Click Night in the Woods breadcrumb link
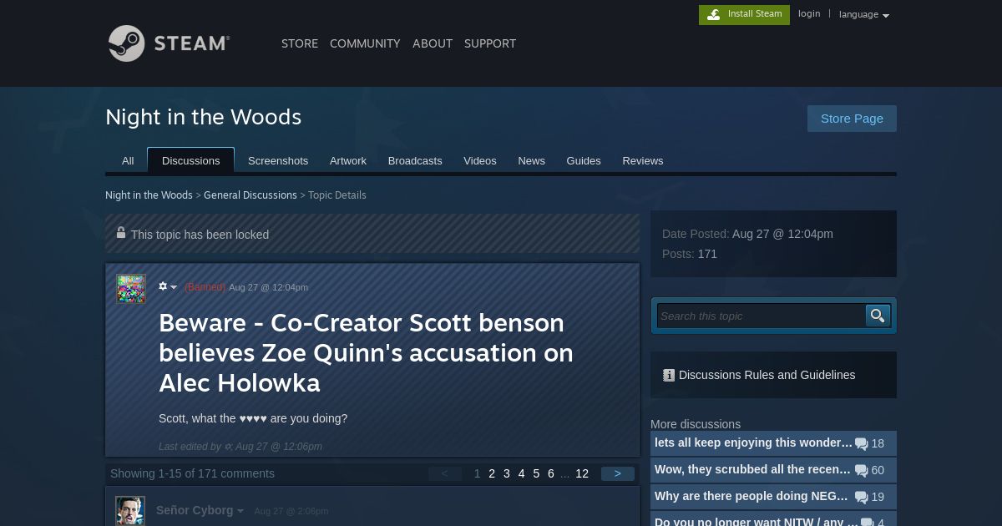Image resolution: width=1002 pixels, height=526 pixels. tap(149, 195)
